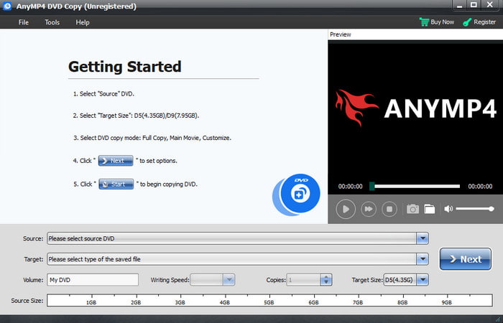Maximize the AnyMP4 DVD Copy window
The image size is (503, 323).
[474, 5]
